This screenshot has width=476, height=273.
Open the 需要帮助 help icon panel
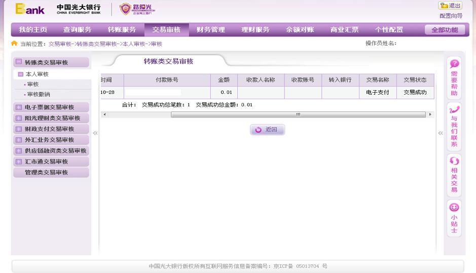click(454, 64)
